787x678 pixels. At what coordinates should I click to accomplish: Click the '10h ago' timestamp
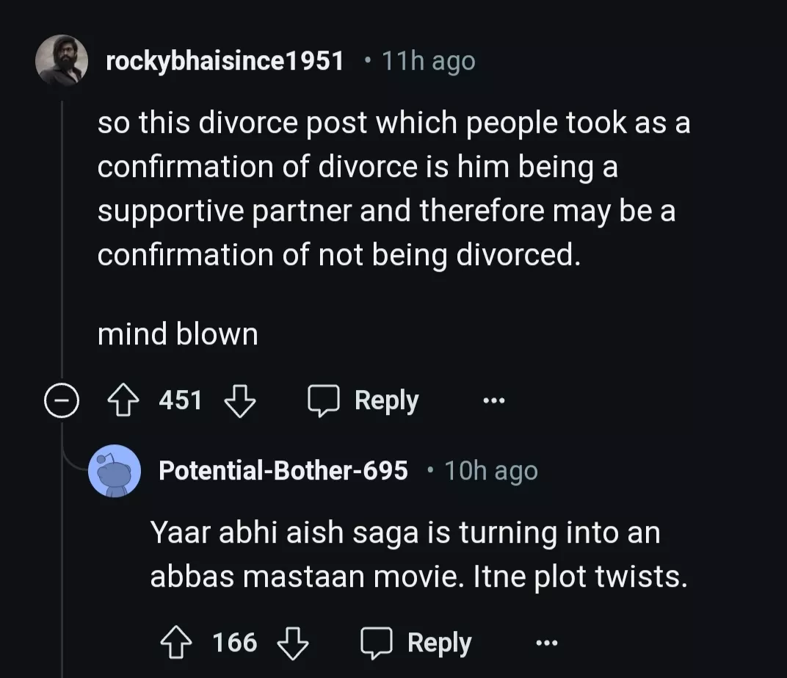click(491, 470)
